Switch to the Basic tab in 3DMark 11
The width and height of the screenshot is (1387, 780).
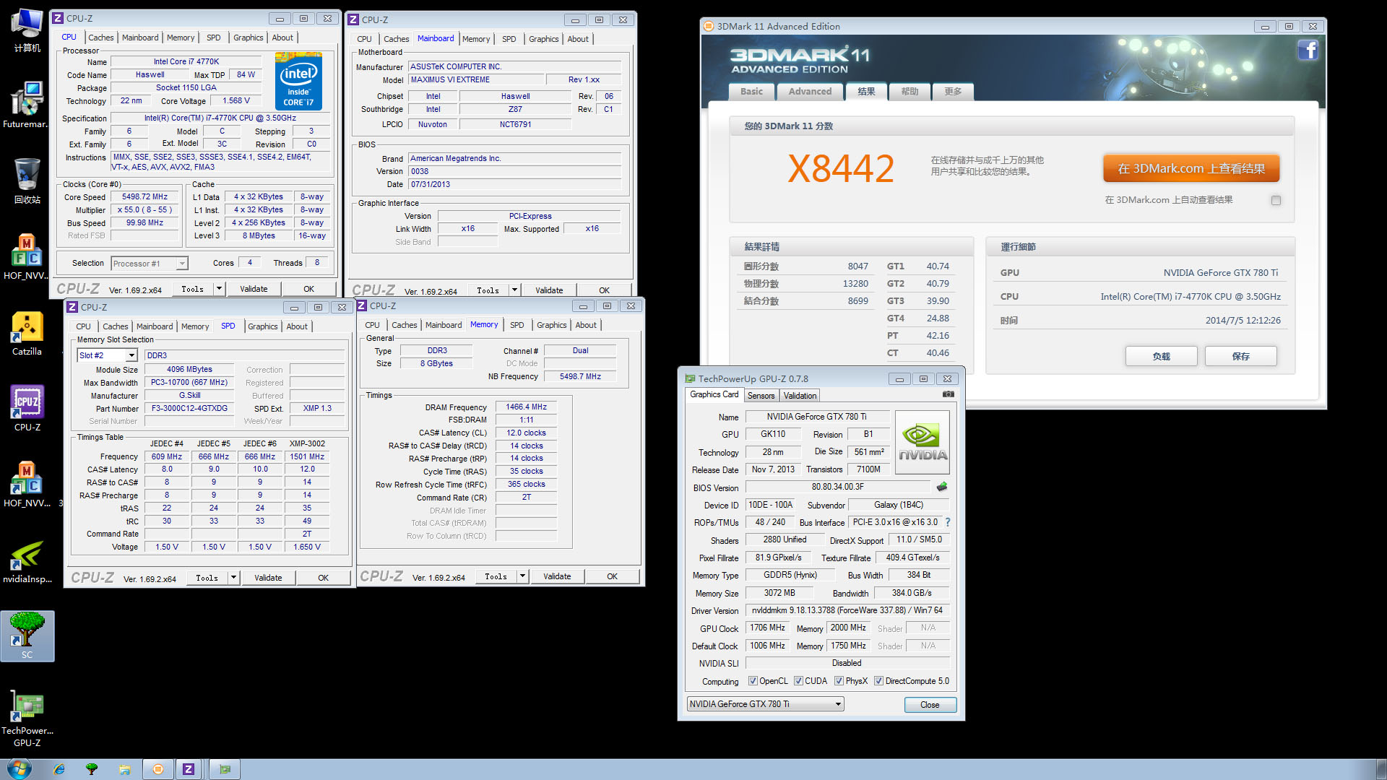pyautogui.click(x=751, y=92)
